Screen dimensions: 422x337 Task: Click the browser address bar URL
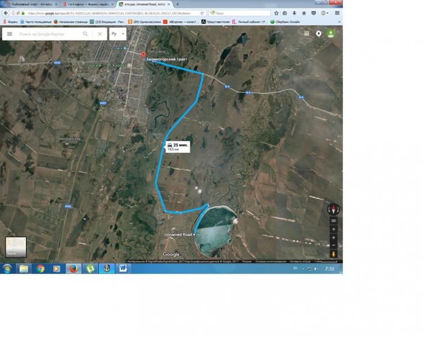[x=110, y=13]
